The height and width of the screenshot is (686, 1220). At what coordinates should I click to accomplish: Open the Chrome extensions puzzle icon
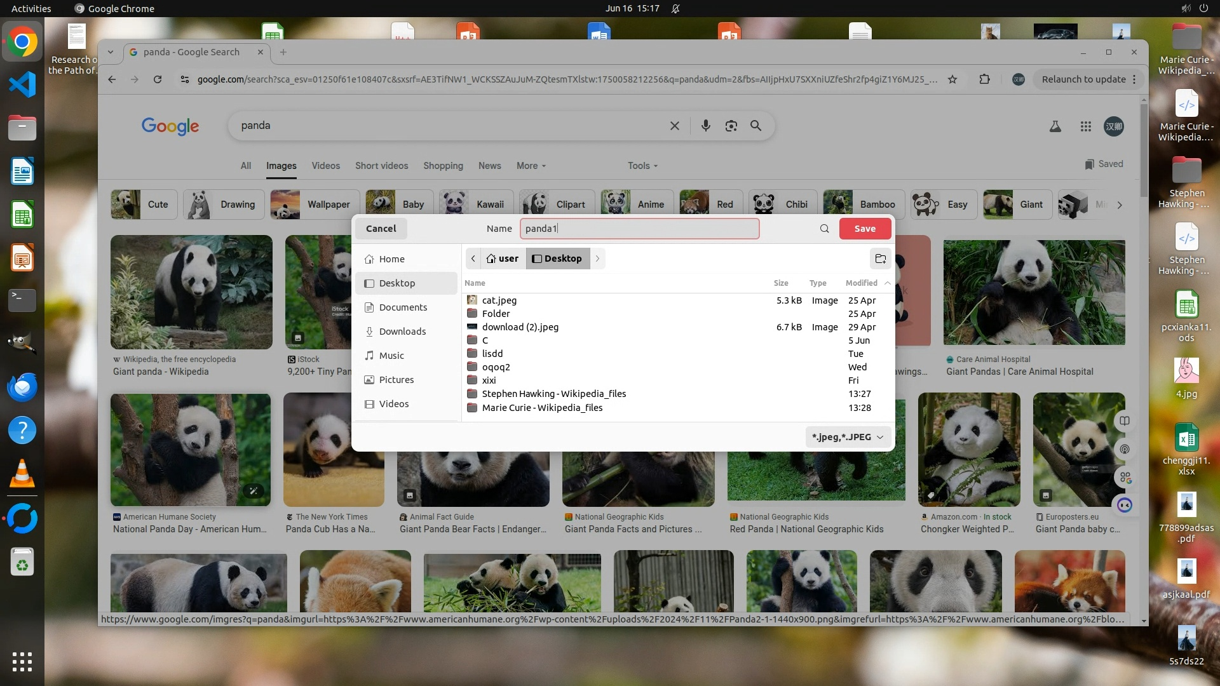984,79
